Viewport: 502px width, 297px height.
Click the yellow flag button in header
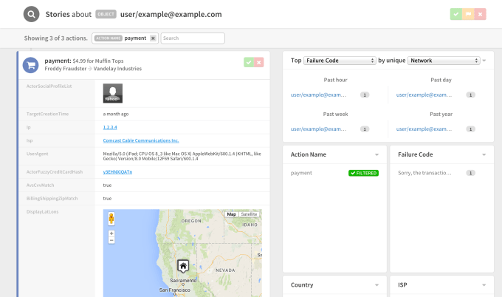pyautogui.click(x=468, y=14)
